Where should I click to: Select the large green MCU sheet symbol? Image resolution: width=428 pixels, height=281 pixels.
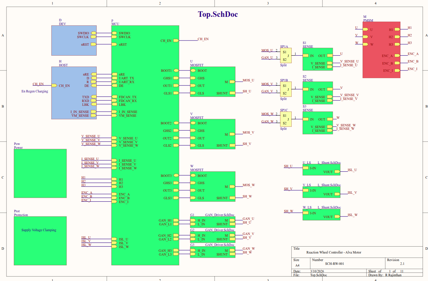click(145, 145)
